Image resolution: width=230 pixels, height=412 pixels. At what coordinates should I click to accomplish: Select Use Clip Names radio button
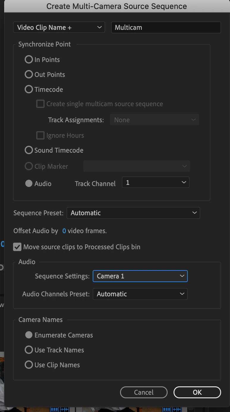(29, 365)
